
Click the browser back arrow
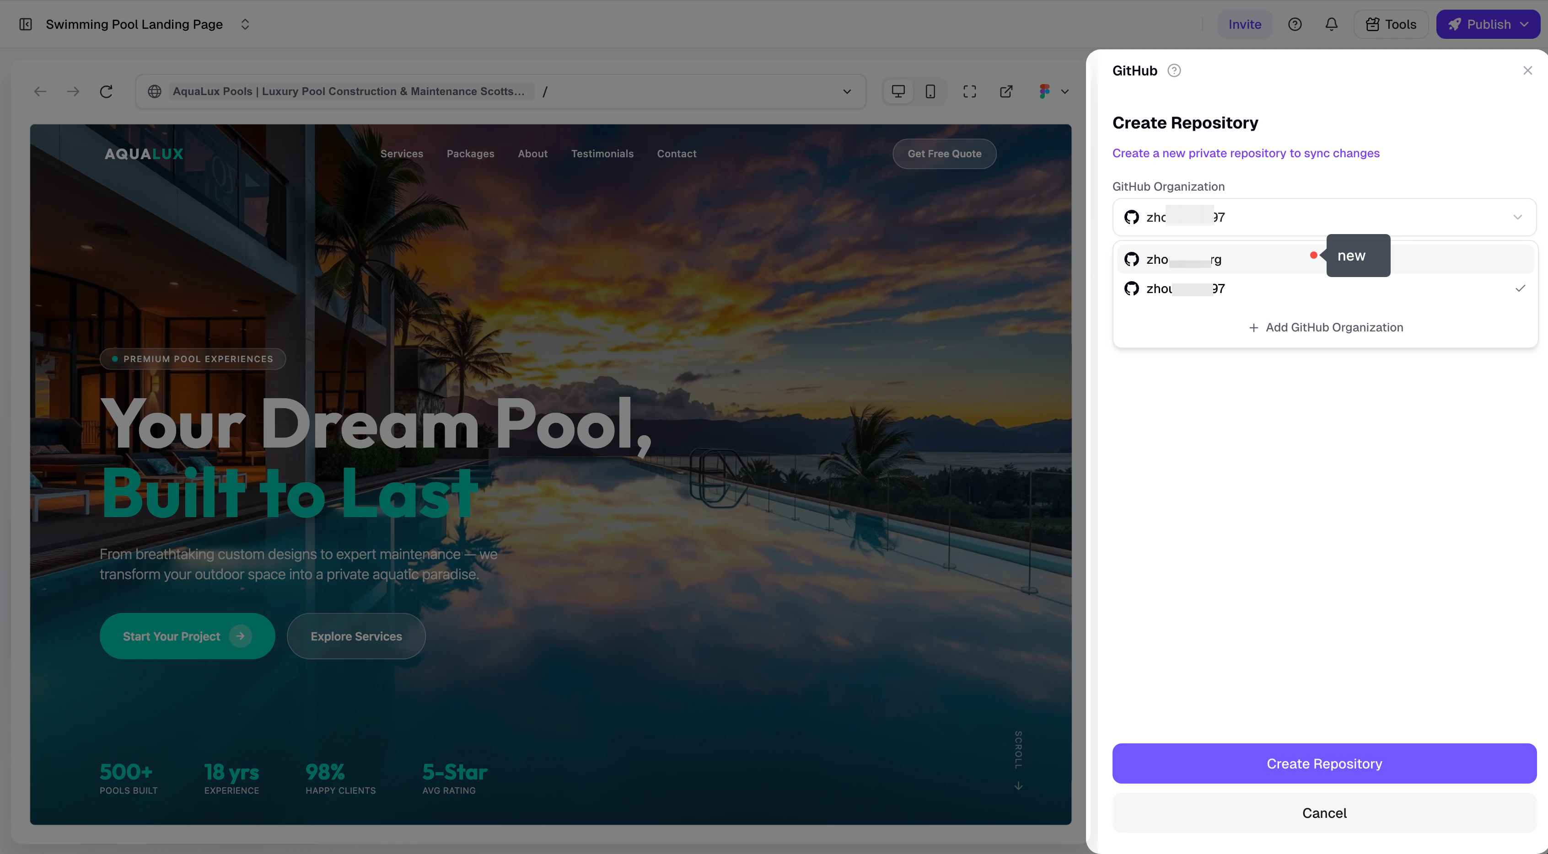tap(40, 91)
